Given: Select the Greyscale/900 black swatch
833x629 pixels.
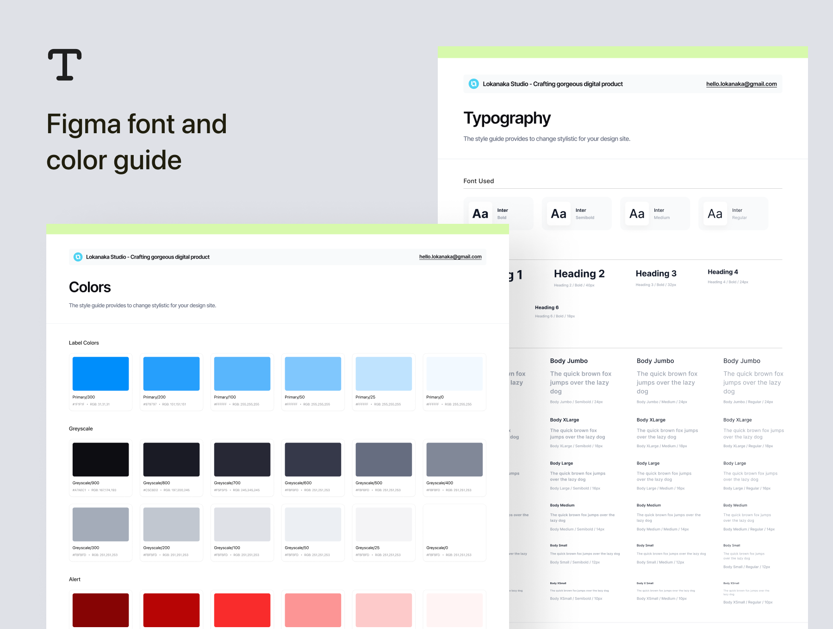Looking at the screenshot, I should pyautogui.click(x=100, y=459).
